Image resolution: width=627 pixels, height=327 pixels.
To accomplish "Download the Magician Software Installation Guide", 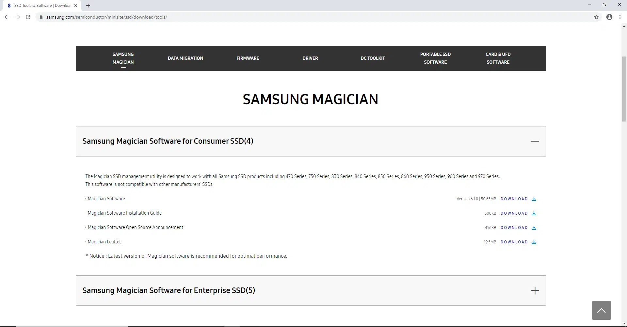I will pos(514,213).
